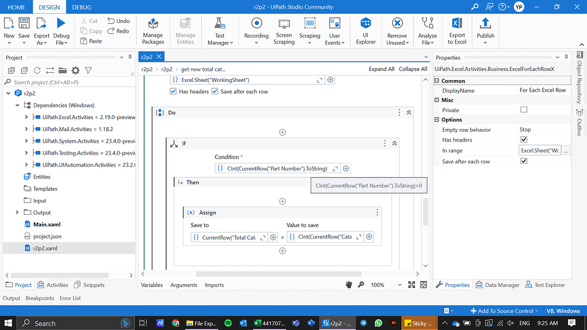Open the Test Manager tool
The image size is (587, 330).
click(220, 32)
